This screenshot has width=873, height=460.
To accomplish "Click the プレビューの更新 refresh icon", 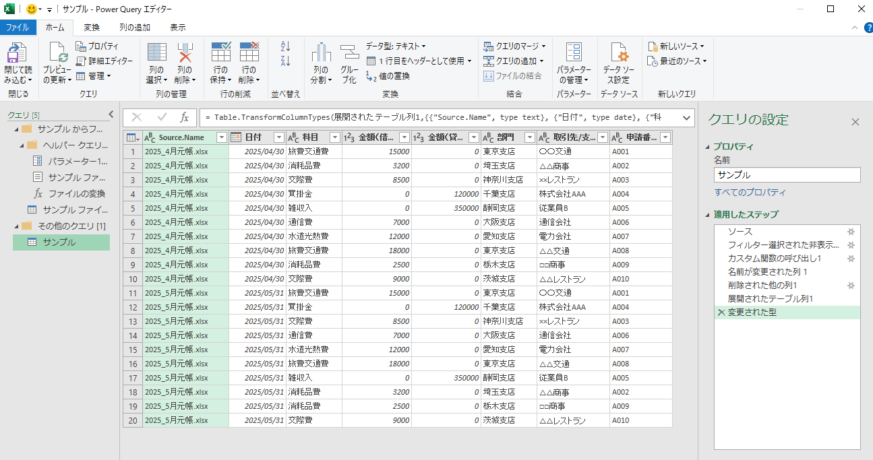I will [57, 54].
